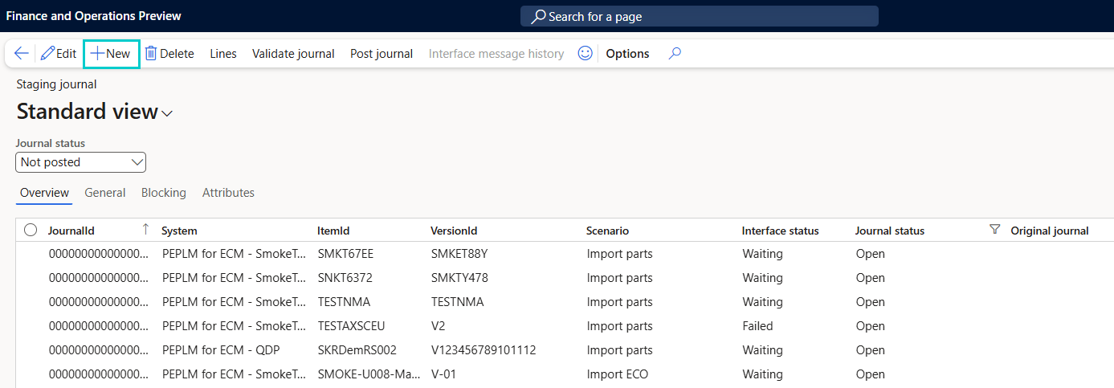Screen dimensions: 1114x388
Task: Click the Journal status column header
Action: (x=889, y=231)
